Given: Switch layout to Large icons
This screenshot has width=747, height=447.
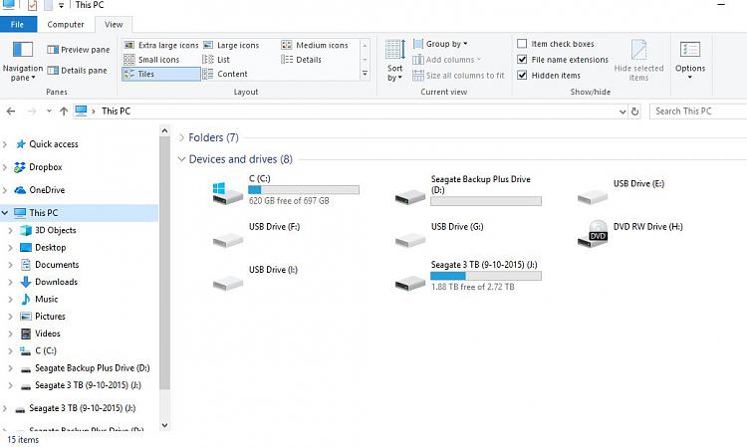Looking at the screenshot, I should [x=231, y=45].
